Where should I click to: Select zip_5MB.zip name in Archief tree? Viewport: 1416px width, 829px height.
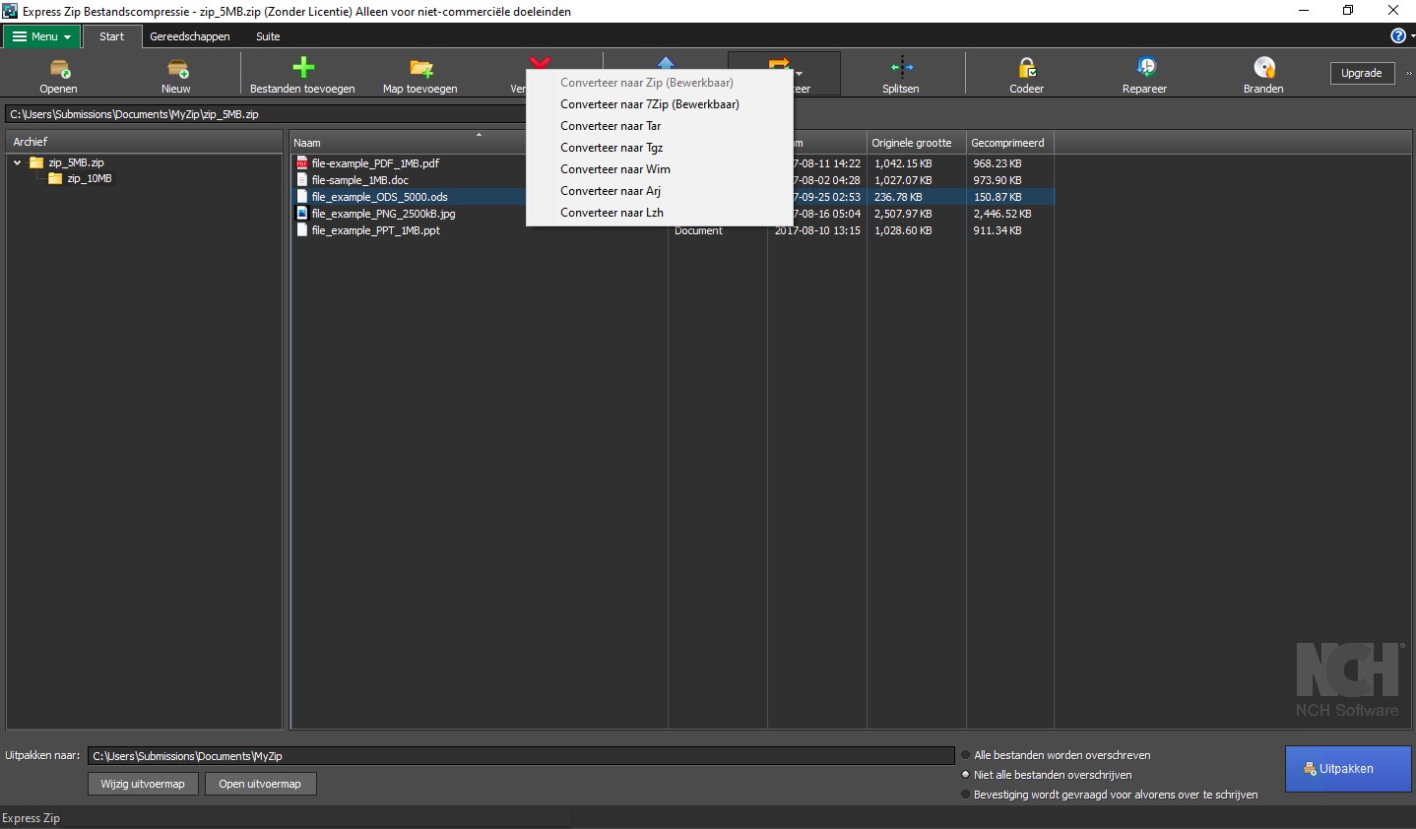(x=76, y=162)
